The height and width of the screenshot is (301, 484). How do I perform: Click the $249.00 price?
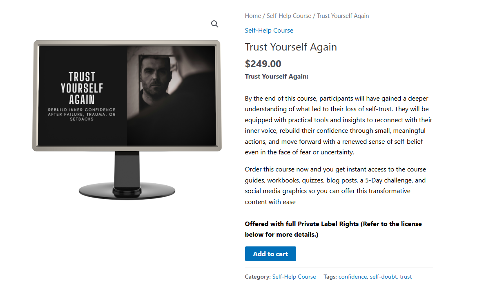(263, 64)
